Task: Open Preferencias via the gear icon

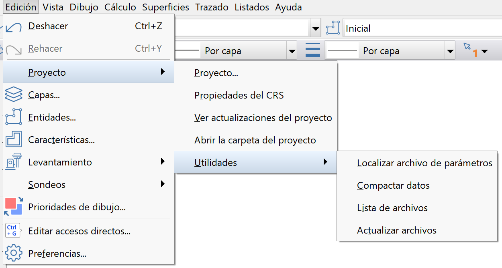Action: click(13, 253)
